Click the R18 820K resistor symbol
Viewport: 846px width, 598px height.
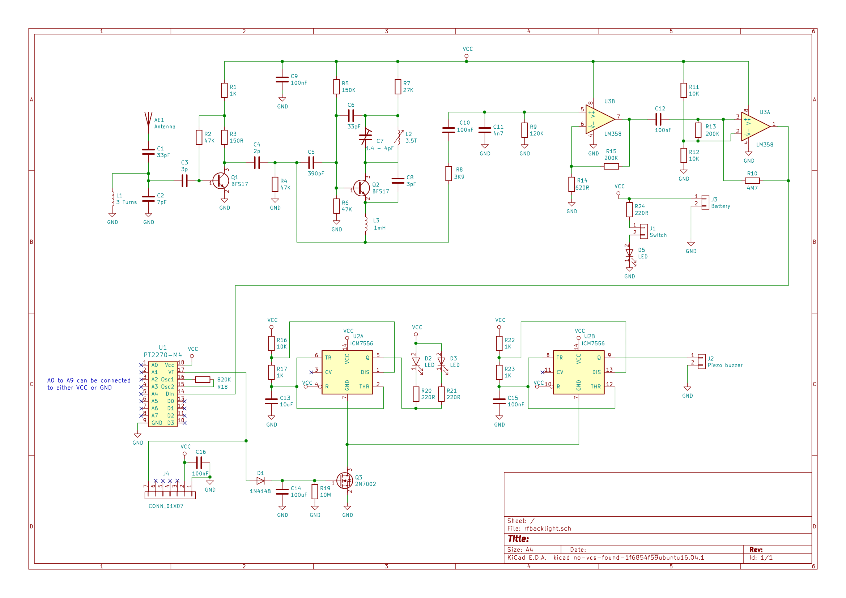203,380
